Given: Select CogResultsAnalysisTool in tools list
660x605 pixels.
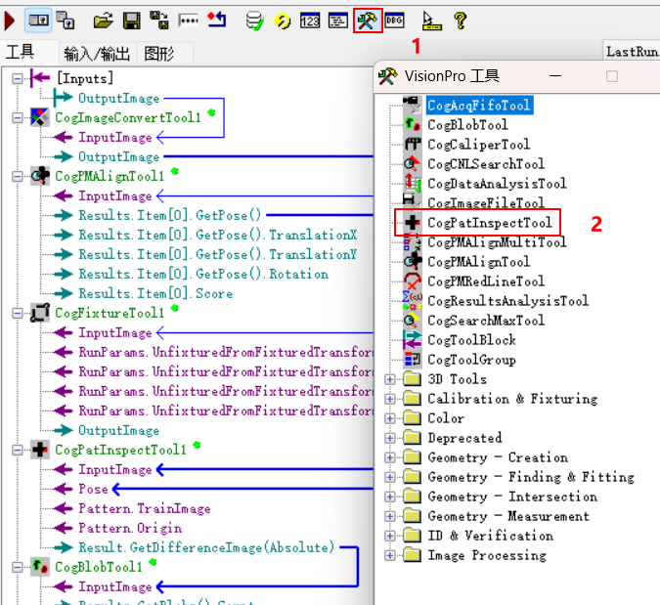Looking at the screenshot, I should coord(508,301).
